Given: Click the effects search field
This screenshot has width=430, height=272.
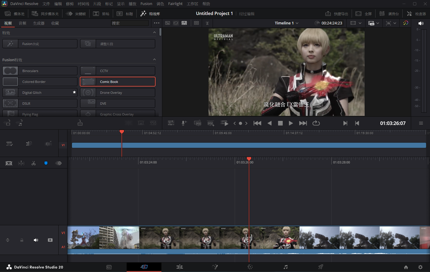Looking at the screenshot, I should (x=130, y=23).
